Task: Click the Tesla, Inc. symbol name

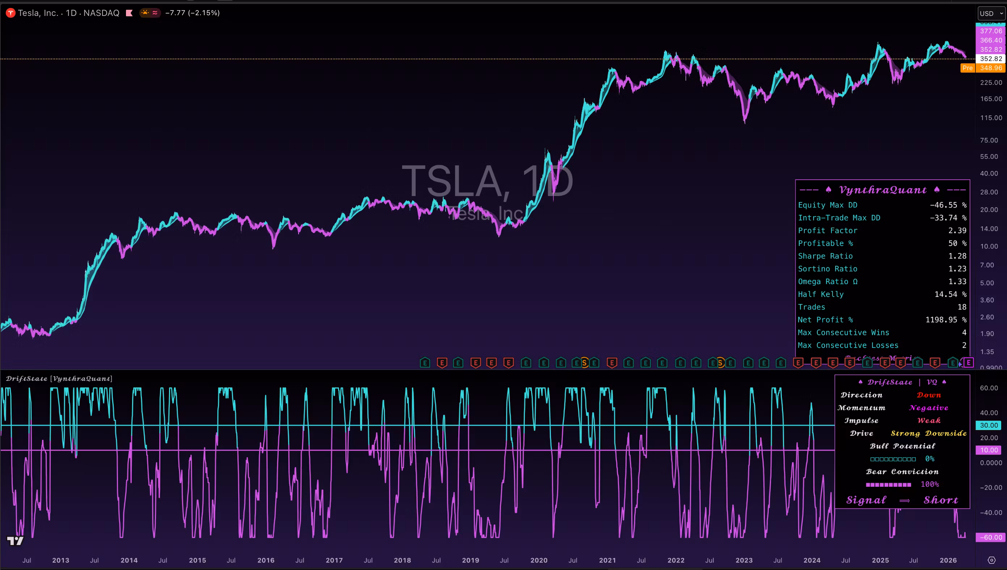Action: pyautogui.click(x=38, y=13)
